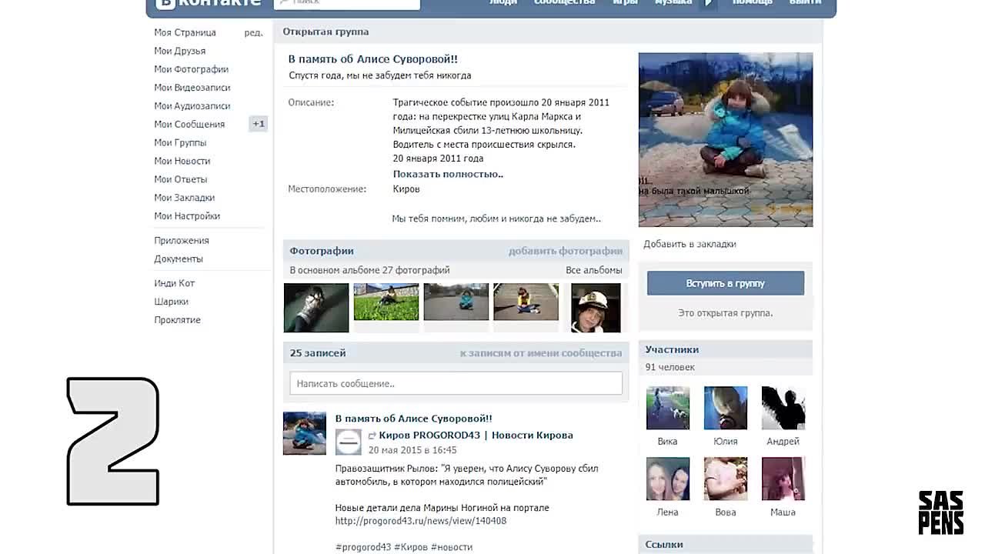Open member Маша's avatar

783,479
